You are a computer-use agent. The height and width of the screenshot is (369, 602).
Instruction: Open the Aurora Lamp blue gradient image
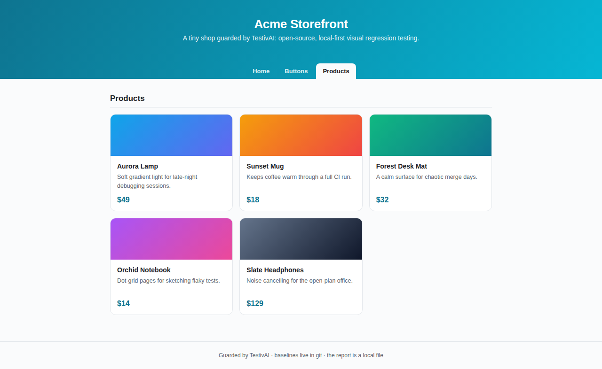click(171, 135)
